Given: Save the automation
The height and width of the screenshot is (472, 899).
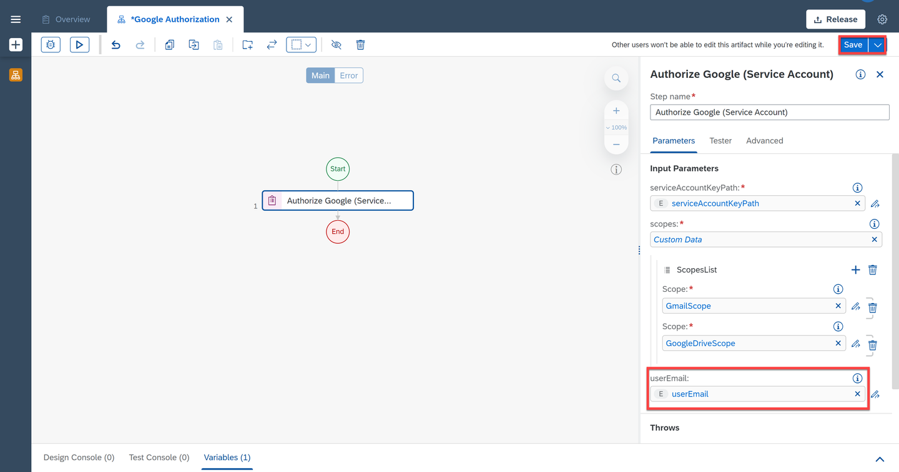Looking at the screenshot, I should (853, 45).
